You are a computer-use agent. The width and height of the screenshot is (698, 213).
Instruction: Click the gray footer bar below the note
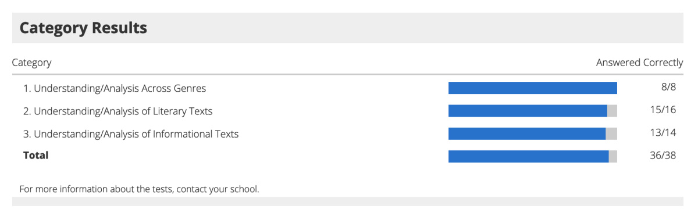(347, 201)
